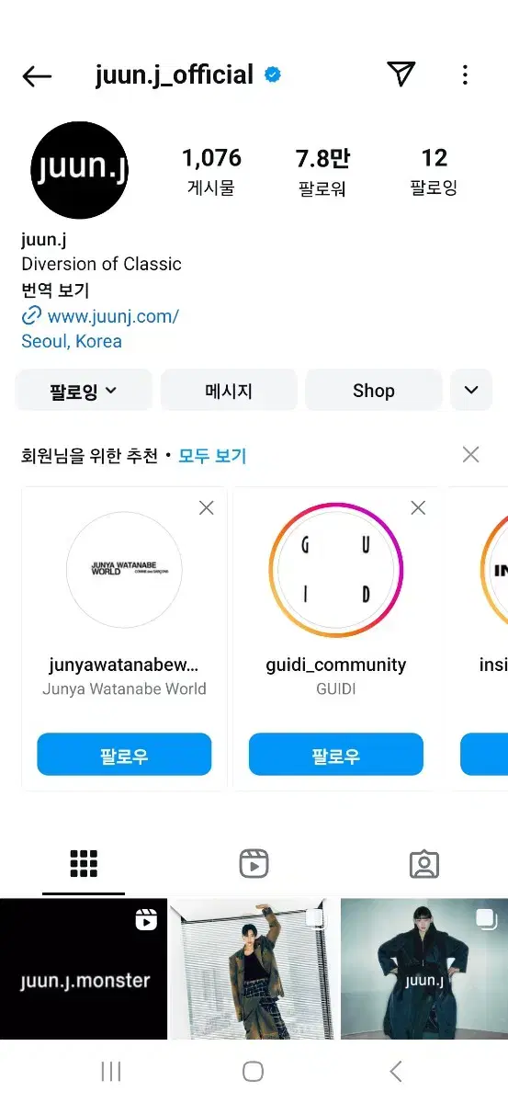Close the recommended accounts section

[x=471, y=454]
